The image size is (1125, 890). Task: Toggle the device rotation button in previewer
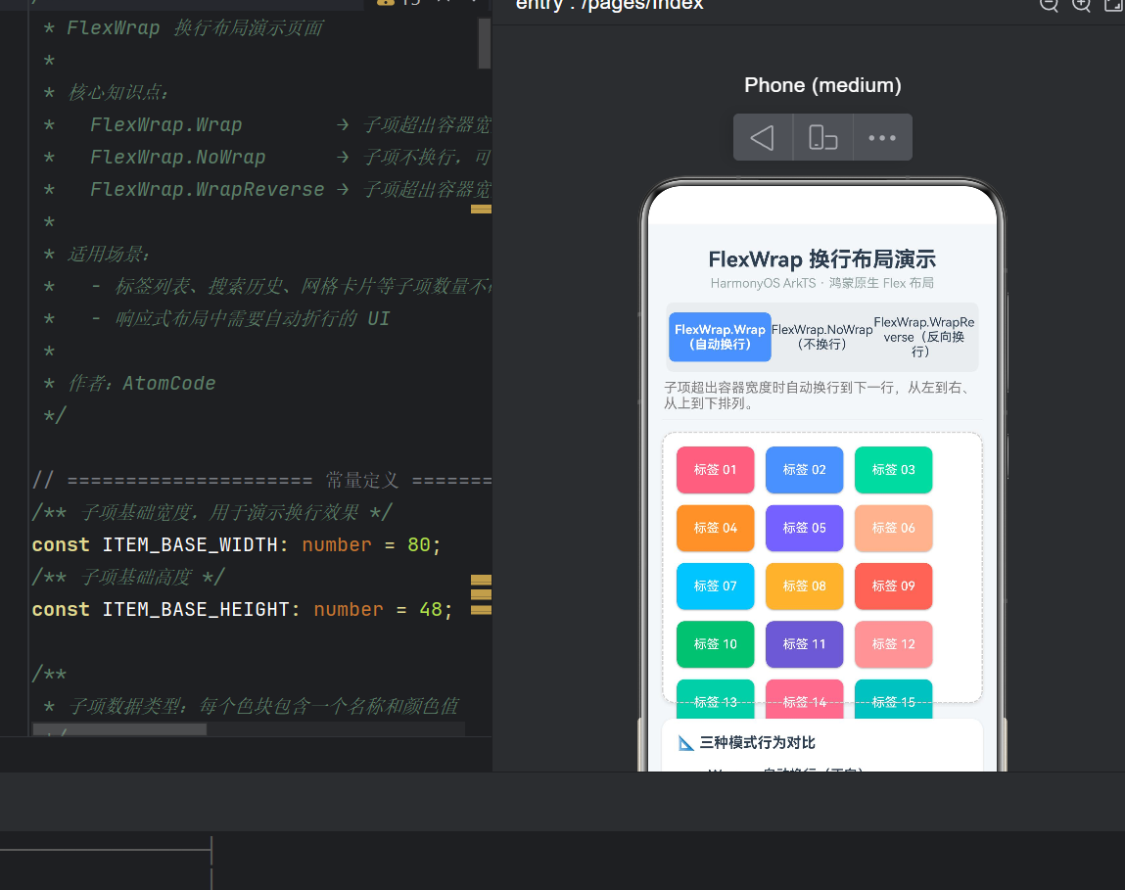(x=822, y=137)
